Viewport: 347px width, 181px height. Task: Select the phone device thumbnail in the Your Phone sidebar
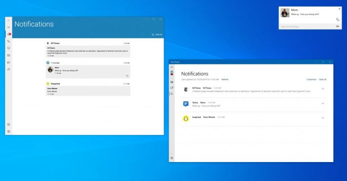pyautogui.click(x=172, y=73)
